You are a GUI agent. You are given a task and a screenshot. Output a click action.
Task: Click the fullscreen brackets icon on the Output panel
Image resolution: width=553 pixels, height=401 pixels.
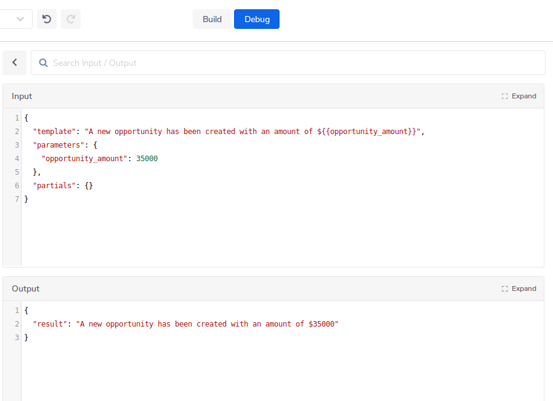506,288
